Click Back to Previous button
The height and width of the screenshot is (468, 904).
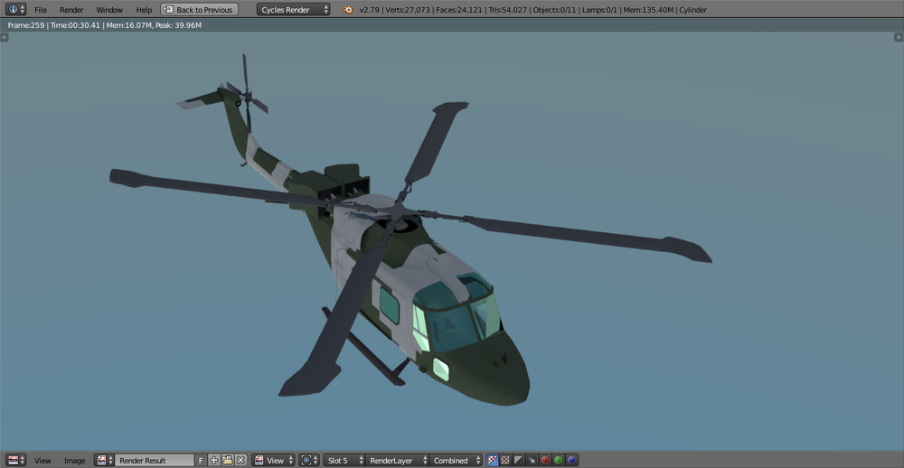pyautogui.click(x=199, y=10)
